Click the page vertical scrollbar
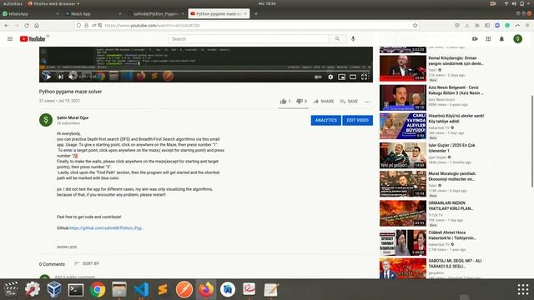Screen dimensions: 534x300 [x=532, y=141]
